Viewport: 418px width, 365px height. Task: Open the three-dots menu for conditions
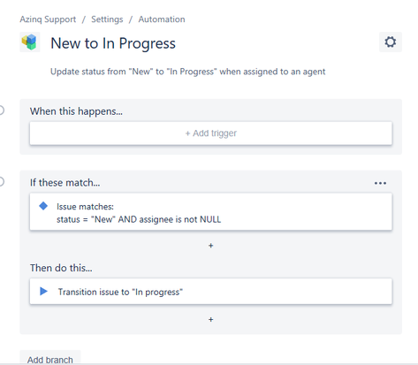(x=380, y=183)
